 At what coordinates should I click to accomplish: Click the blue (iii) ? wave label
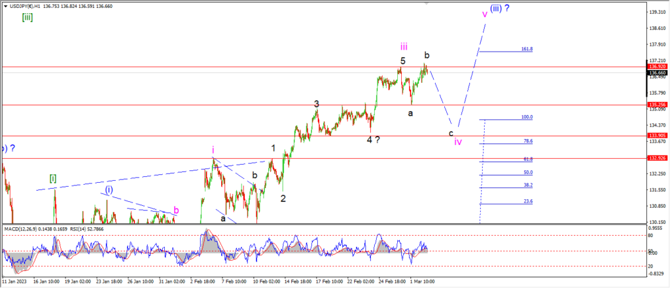tap(499, 8)
